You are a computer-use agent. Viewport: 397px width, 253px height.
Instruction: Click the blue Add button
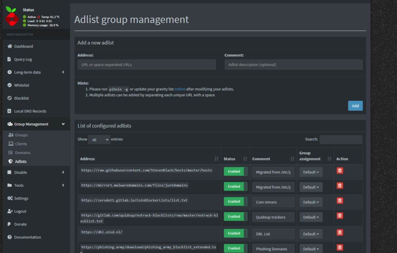click(355, 106)
